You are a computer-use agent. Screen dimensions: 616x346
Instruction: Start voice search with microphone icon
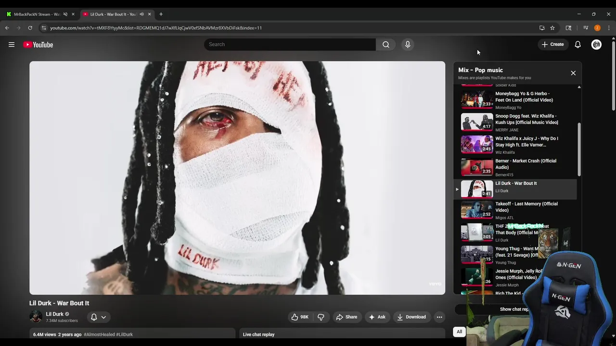pos(408,44)
